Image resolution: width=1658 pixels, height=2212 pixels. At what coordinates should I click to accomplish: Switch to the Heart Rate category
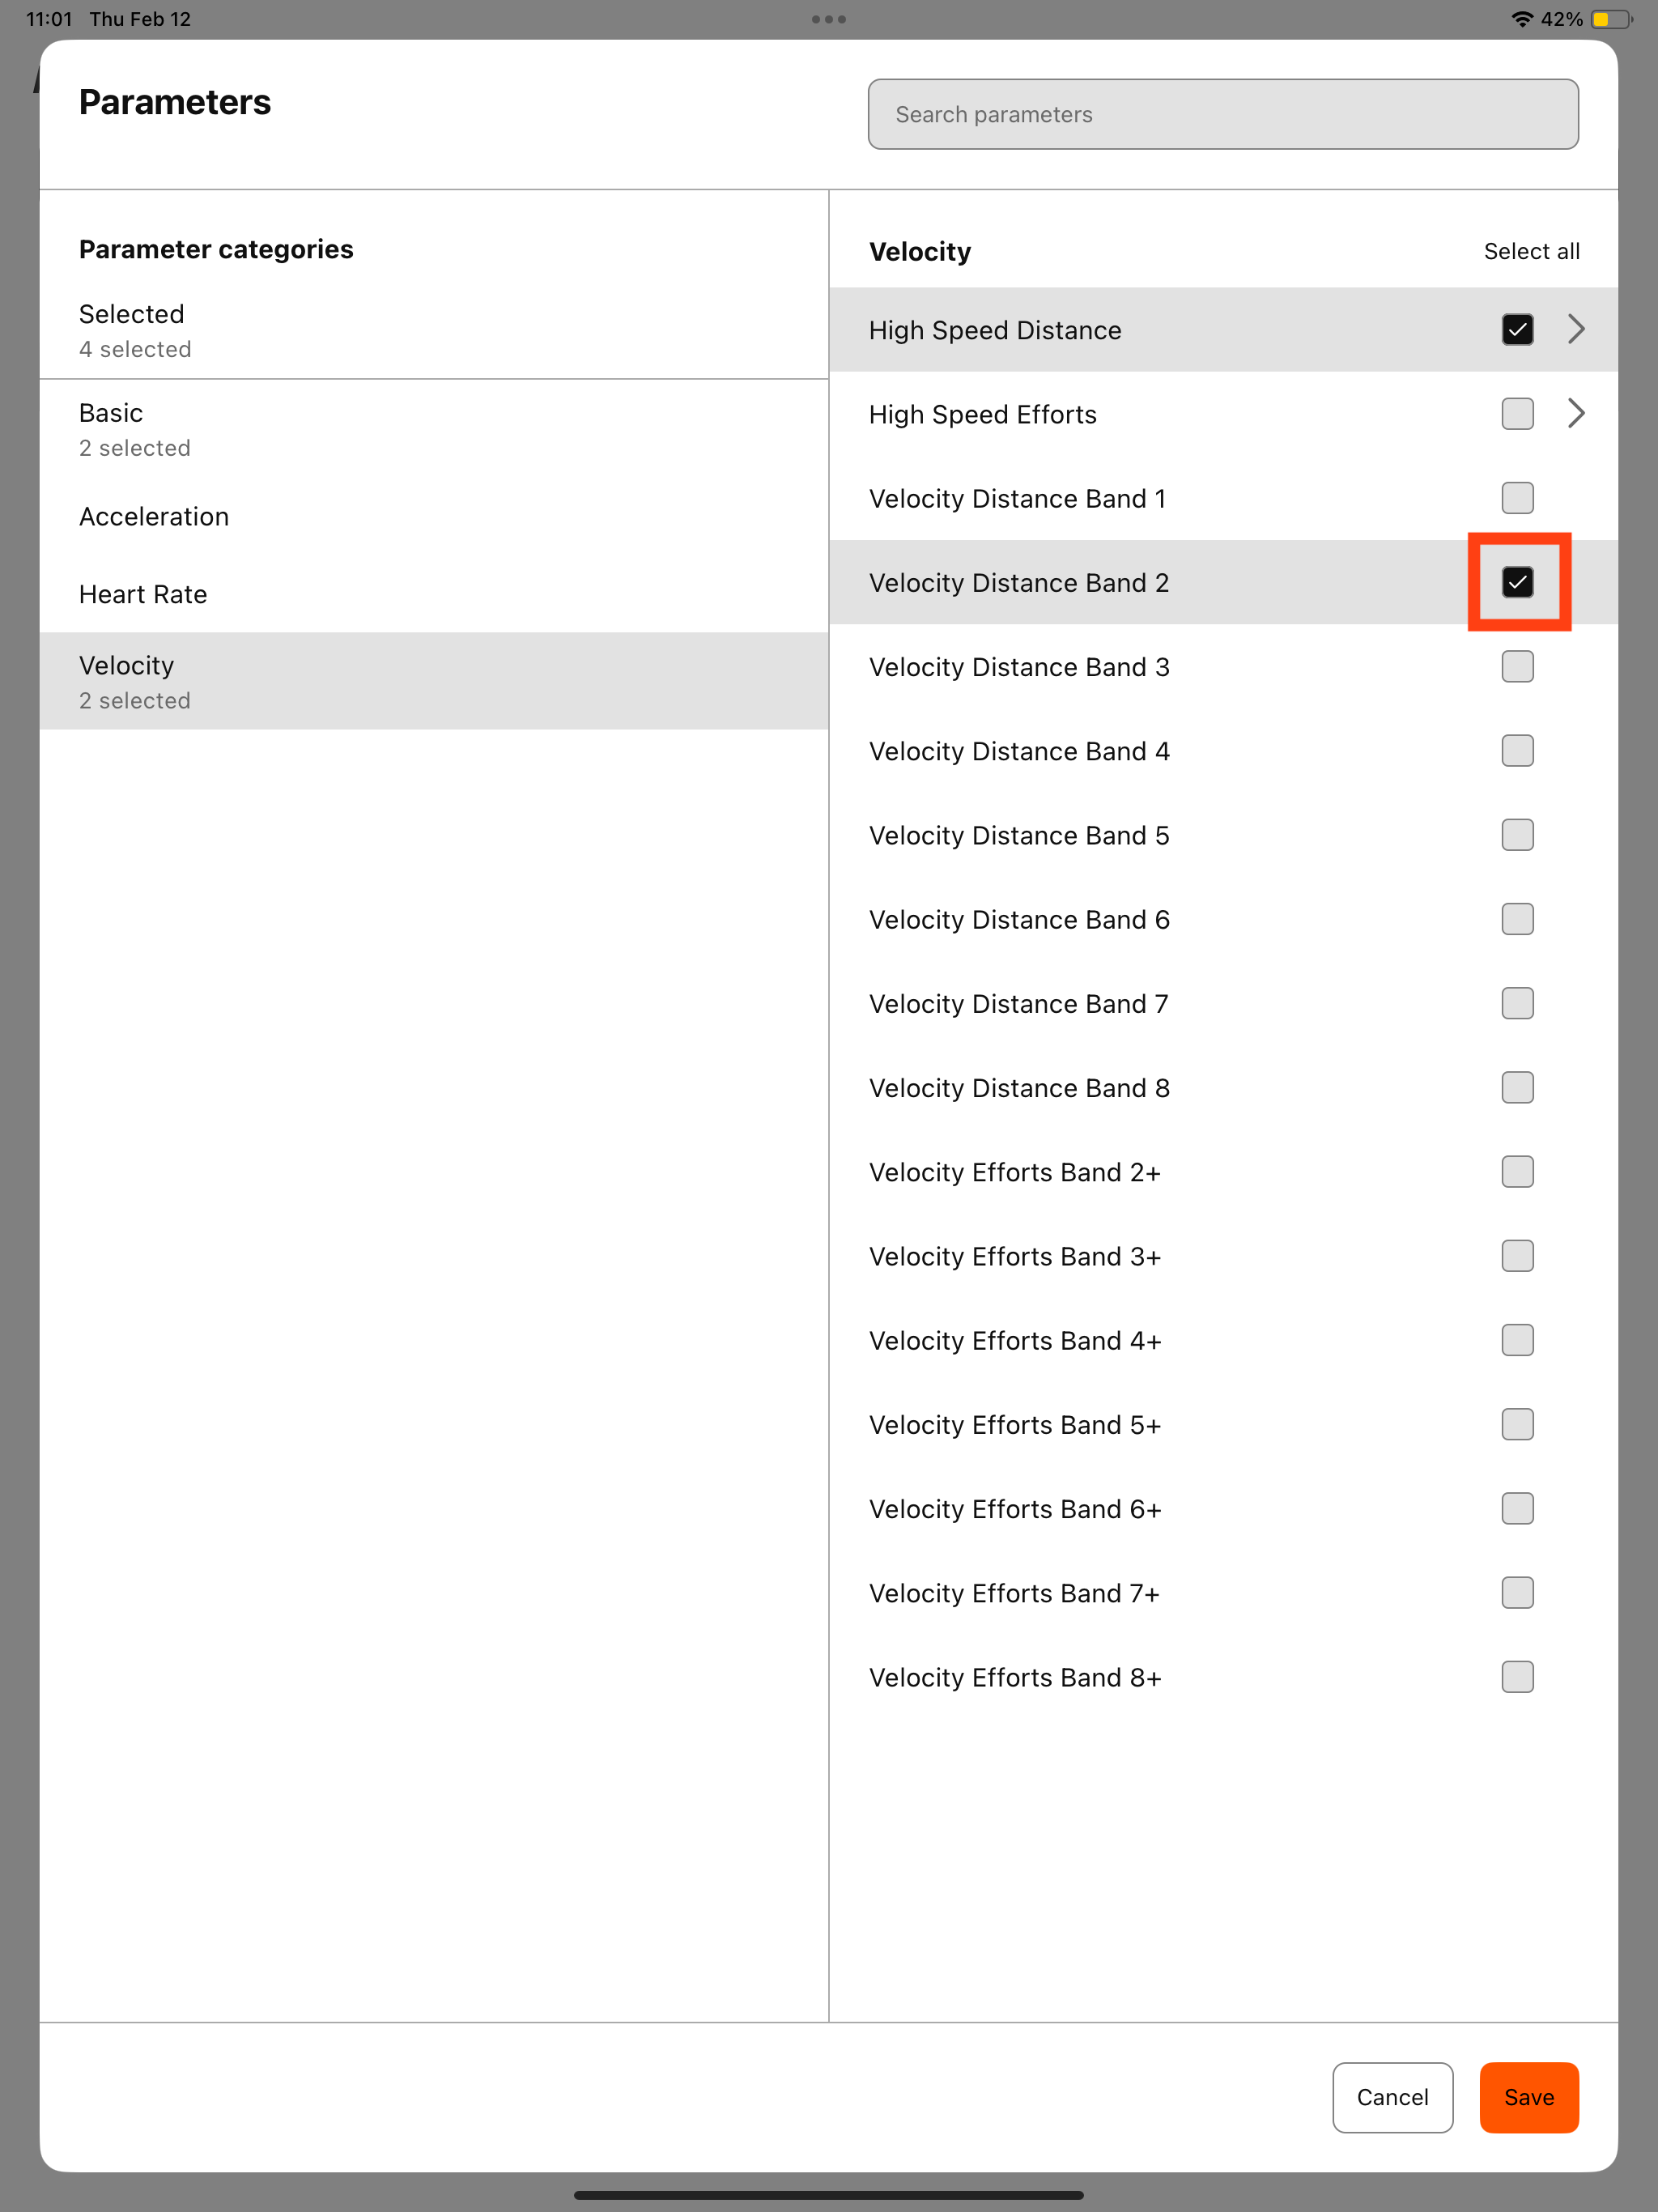tap(143, 593)
